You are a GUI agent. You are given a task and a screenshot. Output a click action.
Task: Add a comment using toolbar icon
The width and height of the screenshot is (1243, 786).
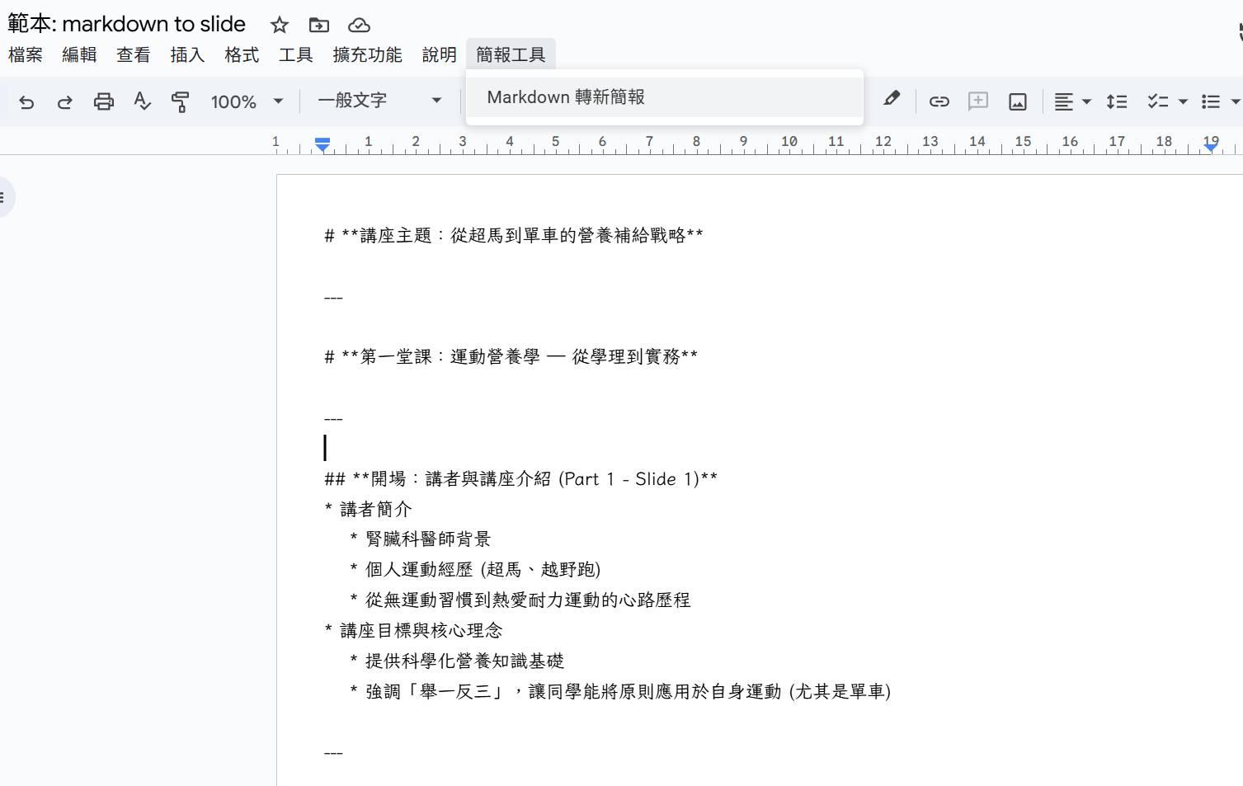point(978,101)
